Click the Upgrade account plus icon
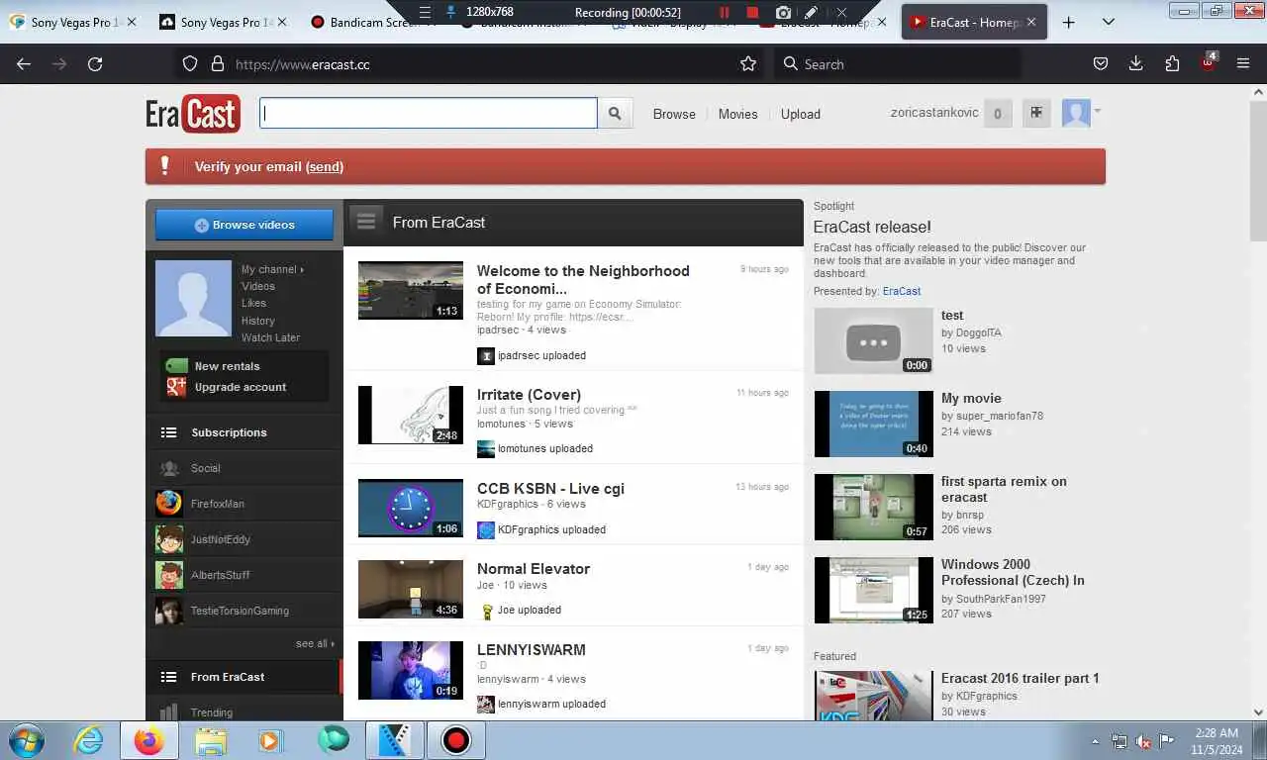The width and height of the screenshot is (1267, 760). (x=176, y=387)
